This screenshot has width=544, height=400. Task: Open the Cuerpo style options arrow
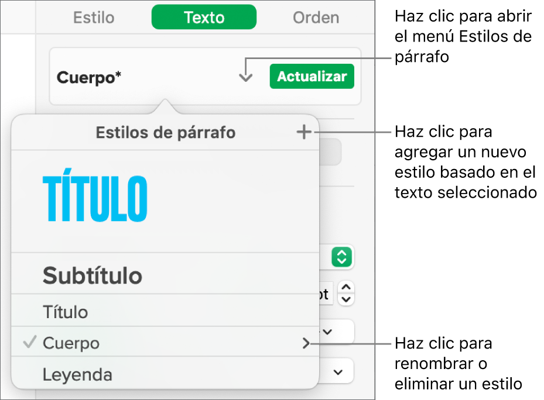305,343
